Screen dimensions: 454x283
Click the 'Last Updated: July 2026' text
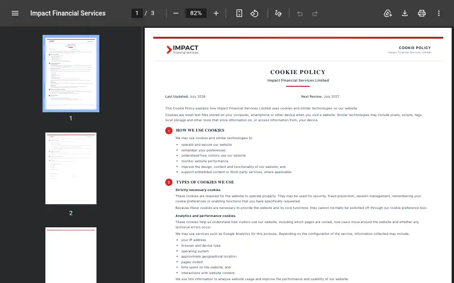(185, 96)
